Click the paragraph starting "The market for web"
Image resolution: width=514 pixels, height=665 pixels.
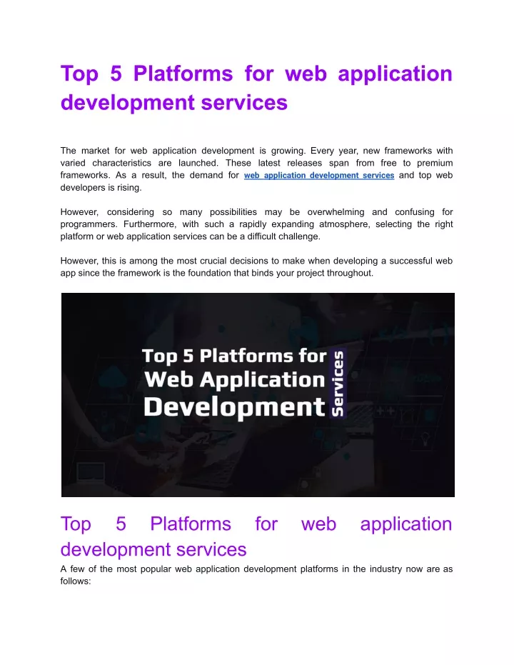tap(256, 169)
